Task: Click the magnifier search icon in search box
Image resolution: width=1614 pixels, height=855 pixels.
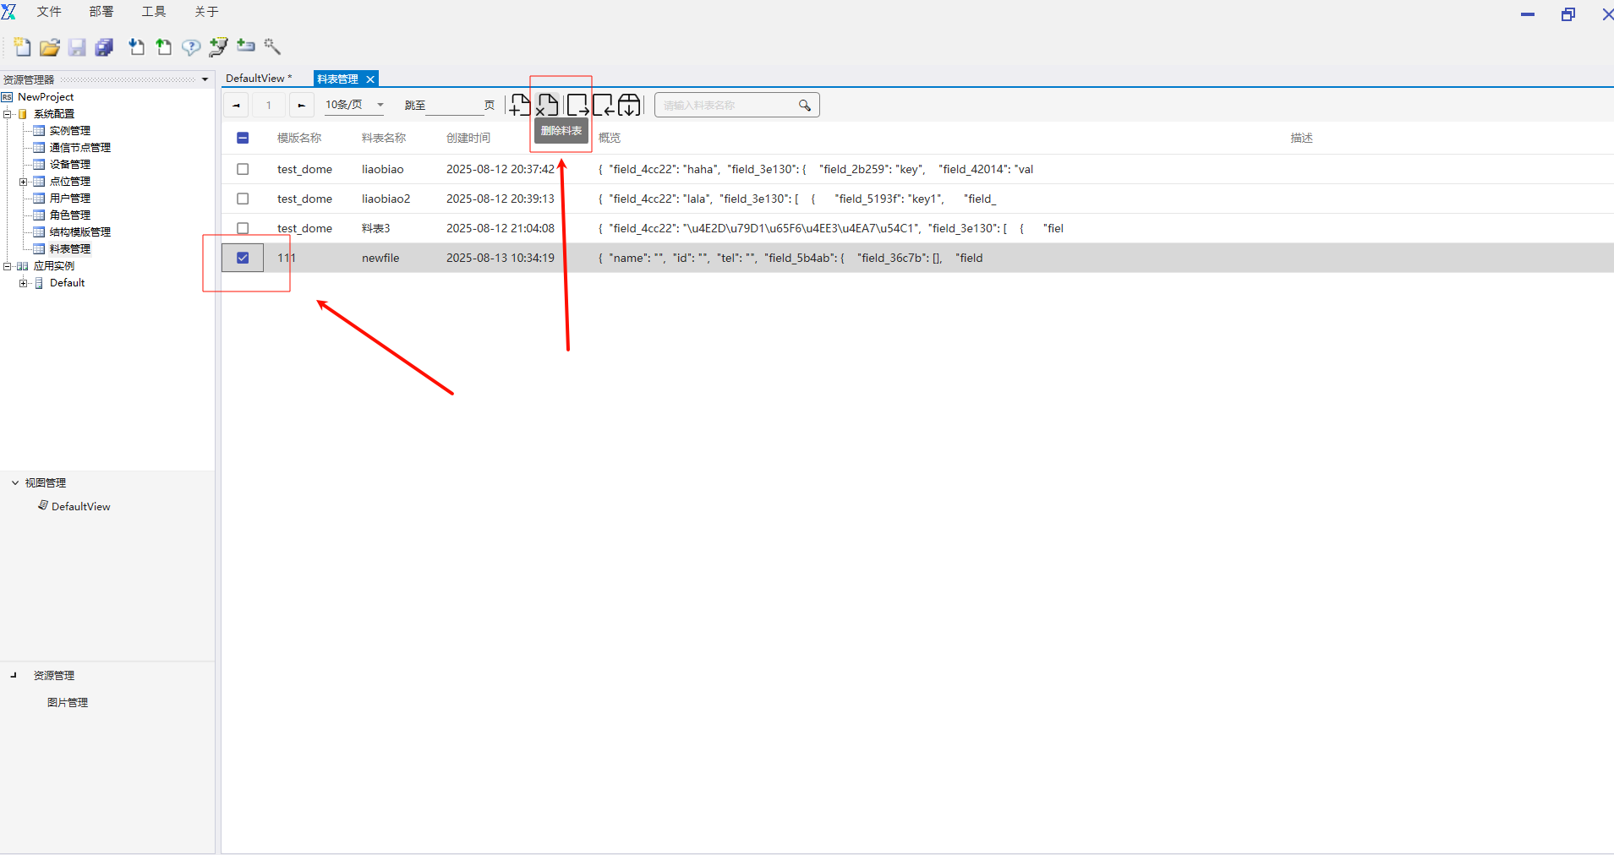Action: pyautogui.click(x=804, y=106)
